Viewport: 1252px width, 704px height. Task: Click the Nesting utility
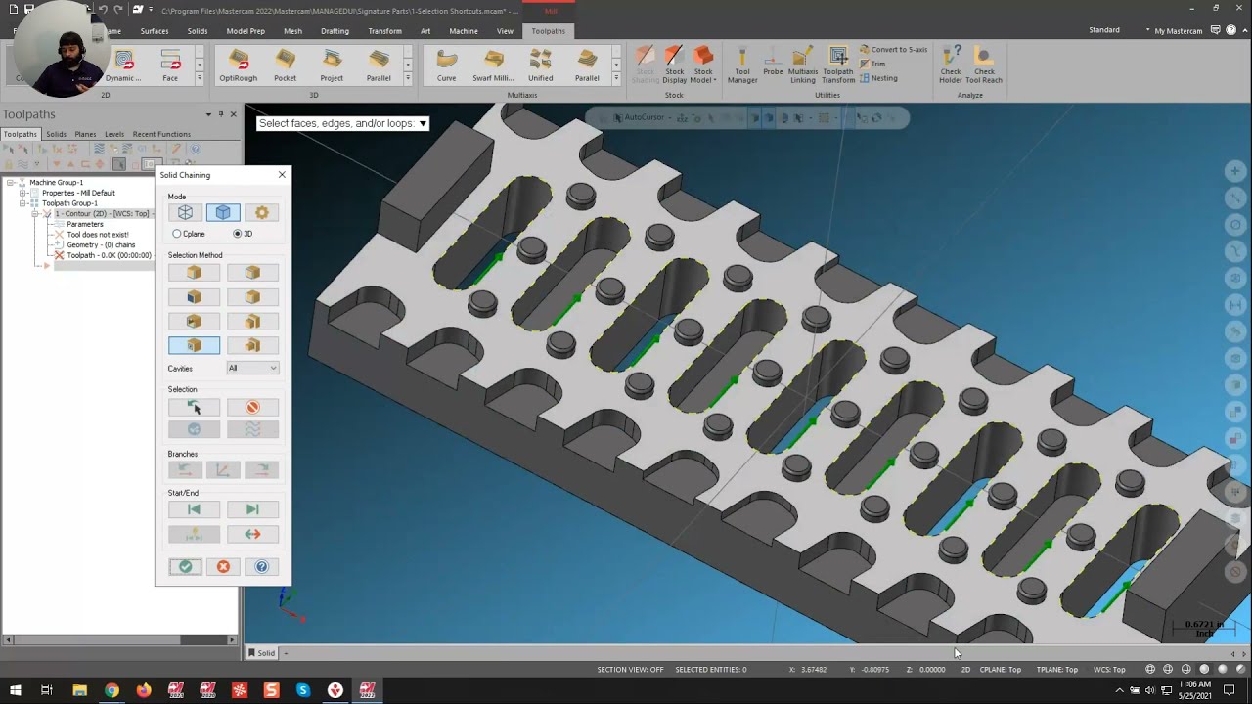877,78
